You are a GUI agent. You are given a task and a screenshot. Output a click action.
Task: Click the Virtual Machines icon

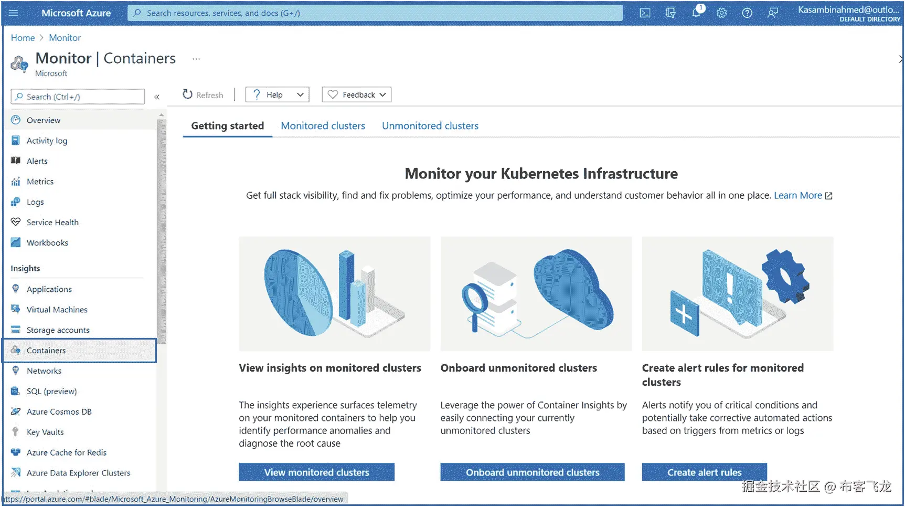pyautogui.click(x=16, y=309)
